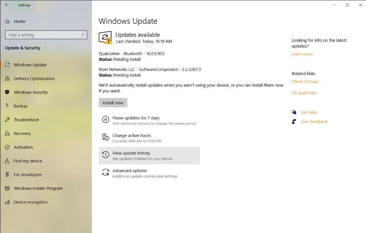This screenshot has height=233, width=366.
Task: Open Troubleshoot settings
Action: pos(26,120)
